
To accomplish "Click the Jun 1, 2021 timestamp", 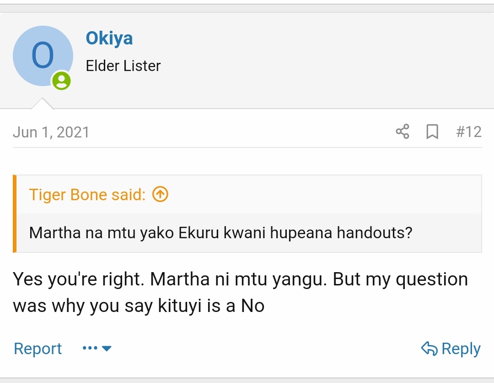I will point(51,132).
